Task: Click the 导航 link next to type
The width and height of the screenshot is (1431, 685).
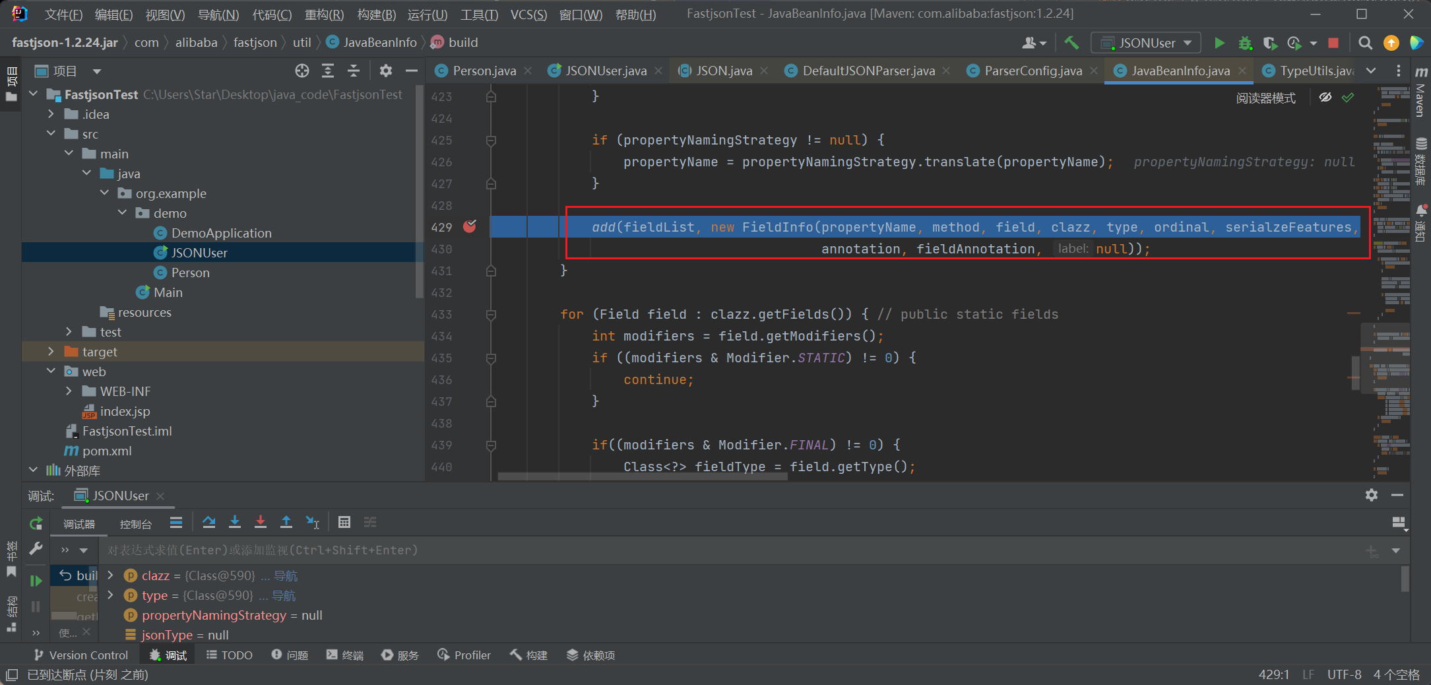Action: (x=284, y=595)
